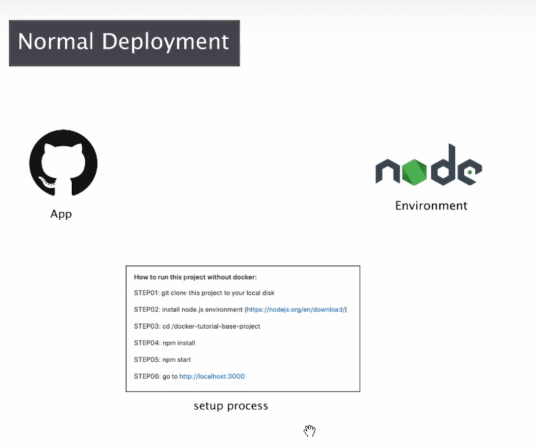Click 'How to run this project without docker' heading

pos(195,277)
